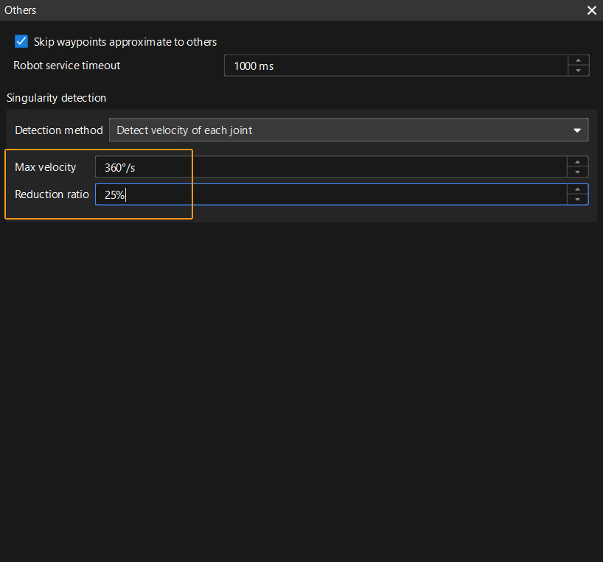
Task: Decrement Max velocity using down arrow
Action: click(x=578, y=172)
